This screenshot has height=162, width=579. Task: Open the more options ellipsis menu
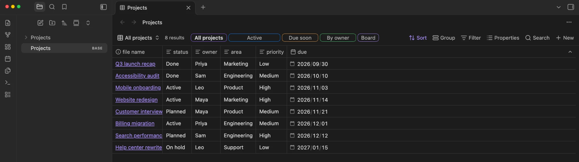[x=569, y=22]
